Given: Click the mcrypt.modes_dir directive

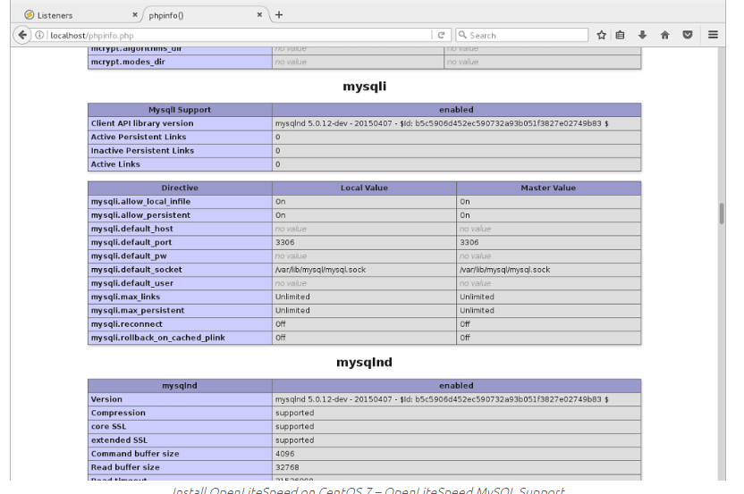Looking at the screenshot, I should coord(180,63).
